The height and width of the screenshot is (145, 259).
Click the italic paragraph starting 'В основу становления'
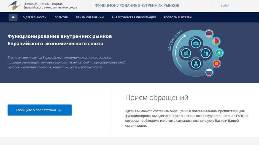pos(67,62)
